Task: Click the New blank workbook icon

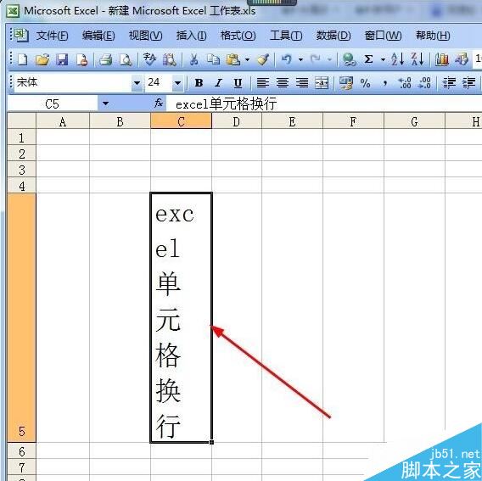Action: point(22,59)
